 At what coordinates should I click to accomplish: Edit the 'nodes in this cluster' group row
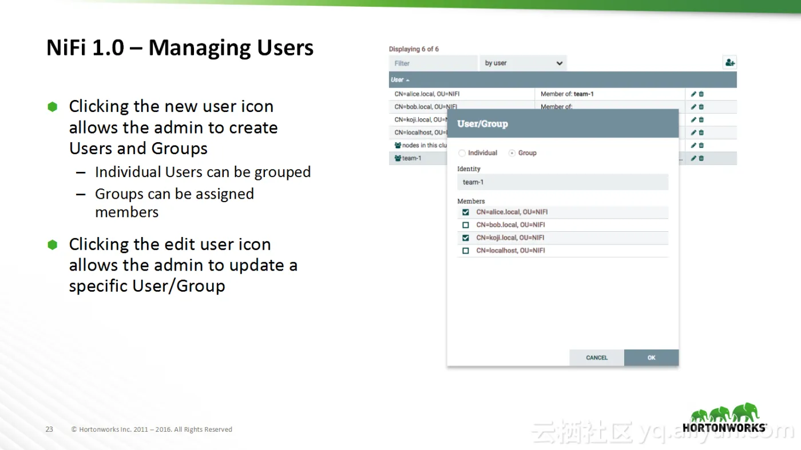click(693, 146)
